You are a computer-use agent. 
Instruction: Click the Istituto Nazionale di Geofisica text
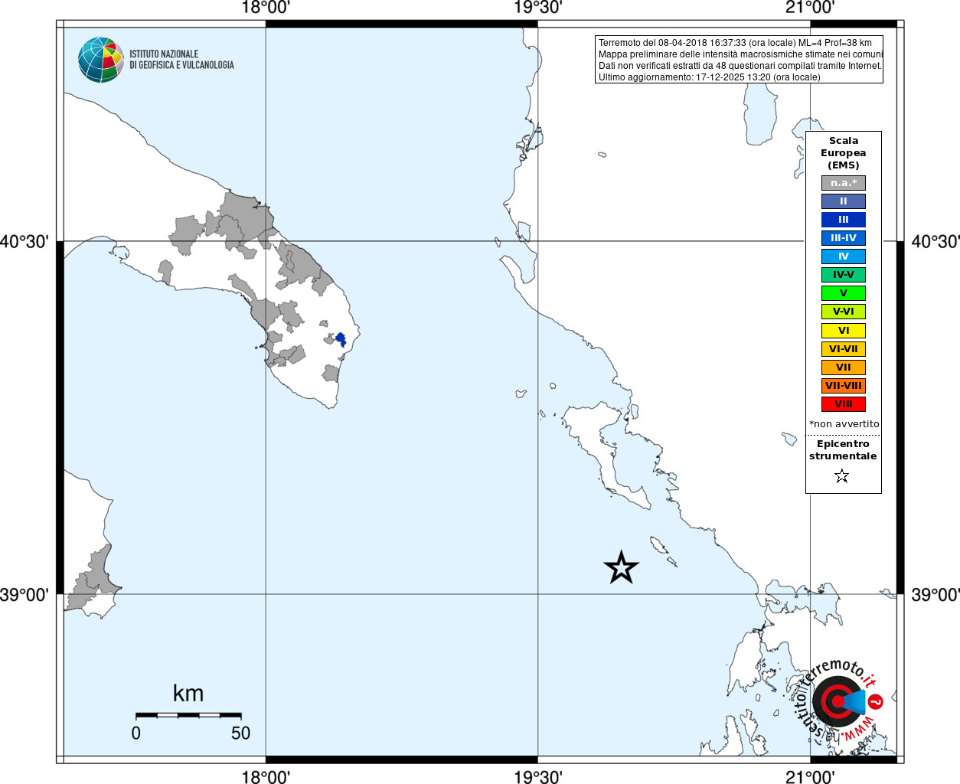tap(181, 60)
